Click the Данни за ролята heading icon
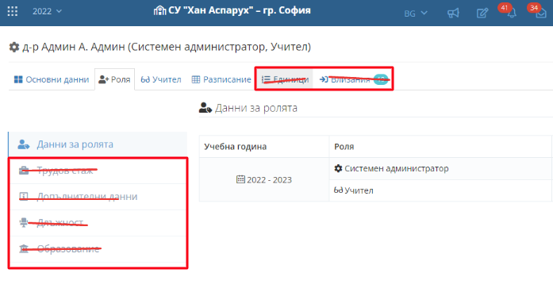 (x=205, y=108)
